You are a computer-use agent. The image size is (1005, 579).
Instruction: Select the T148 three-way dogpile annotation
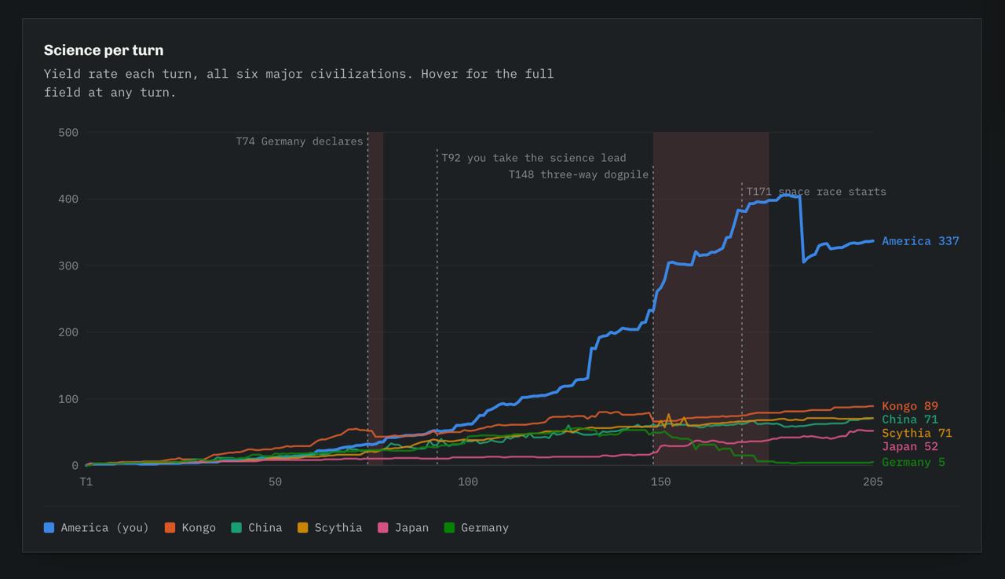coord(579,174)
